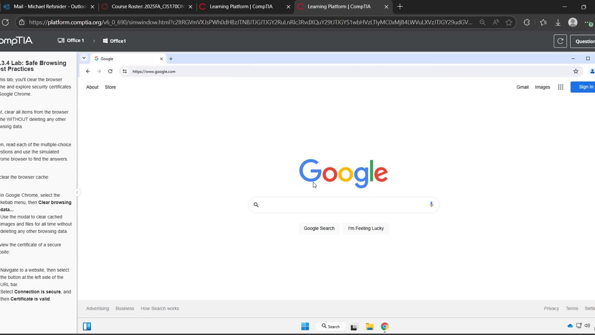Bookmark this page with the star icon
Screen dimensions: 595x335
tap(575, 71)
